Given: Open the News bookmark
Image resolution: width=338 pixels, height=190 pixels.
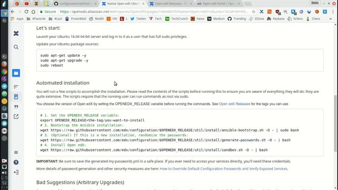Looking at the screenshot, I should pos(198,19).
